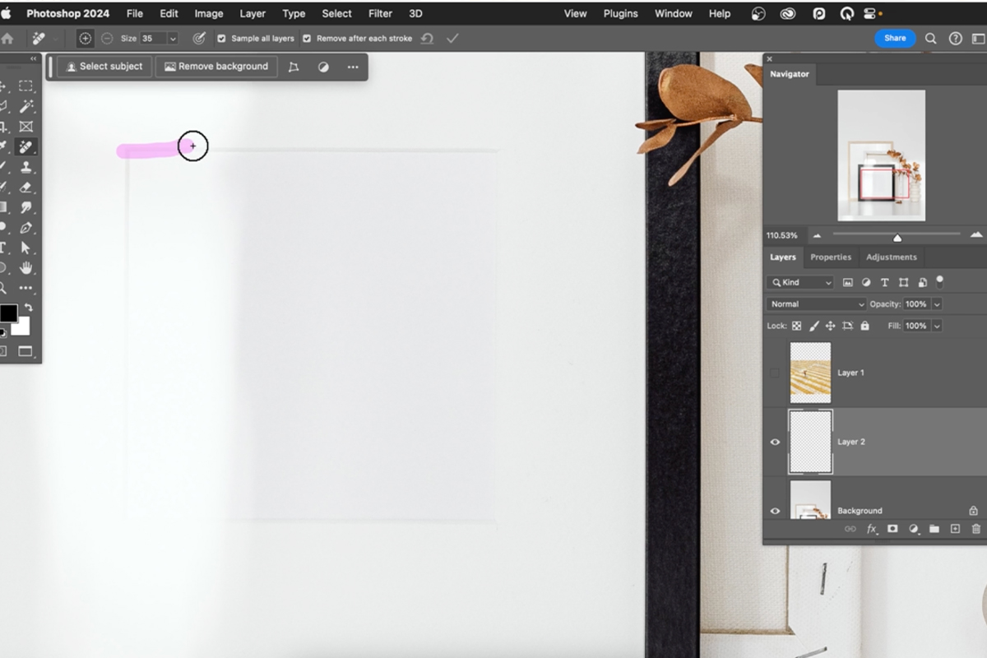Create a new adjustment layer
987x658 pixels.
(913, 529)
